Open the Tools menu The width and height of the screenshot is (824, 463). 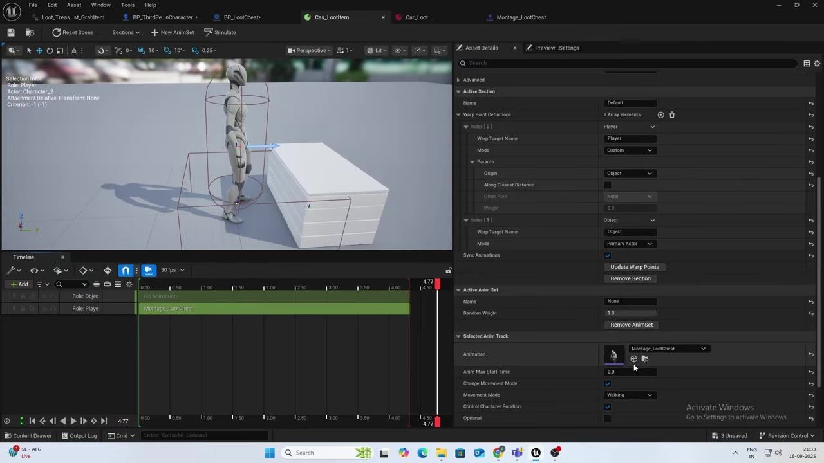click(x=128, y=5)
